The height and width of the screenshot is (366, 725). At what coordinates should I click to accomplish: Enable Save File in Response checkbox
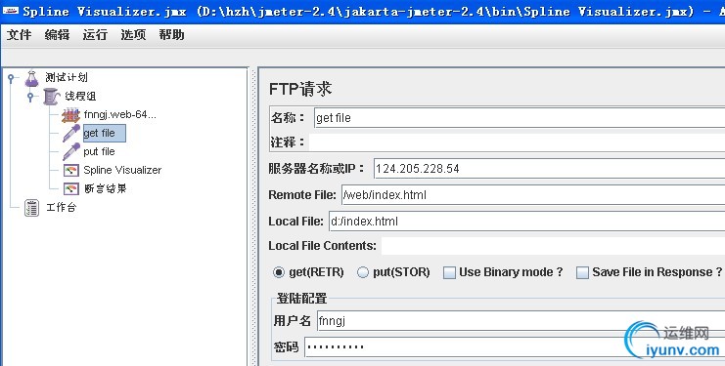point(582,273)
